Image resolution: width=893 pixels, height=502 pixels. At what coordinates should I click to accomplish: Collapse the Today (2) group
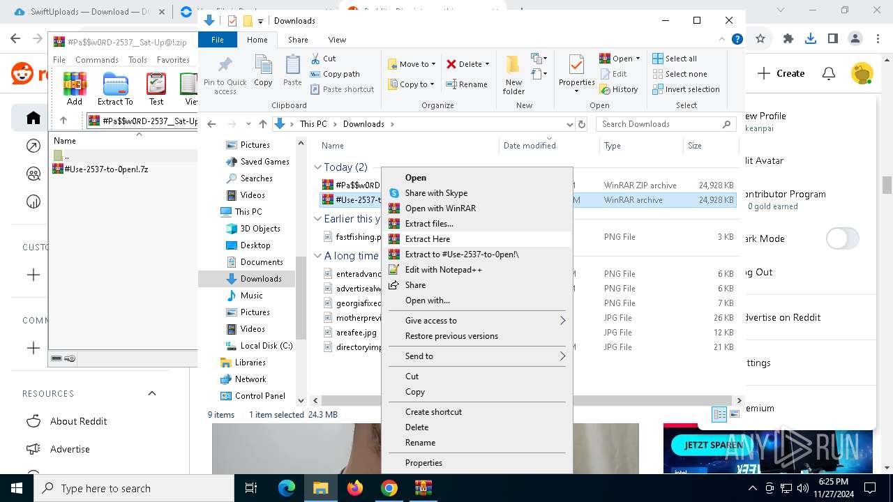click(x=317, y=167)
